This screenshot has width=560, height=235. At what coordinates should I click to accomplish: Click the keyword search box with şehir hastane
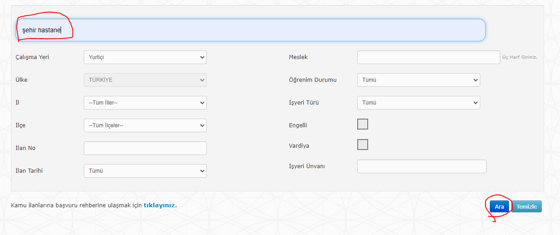pos(251,30)
